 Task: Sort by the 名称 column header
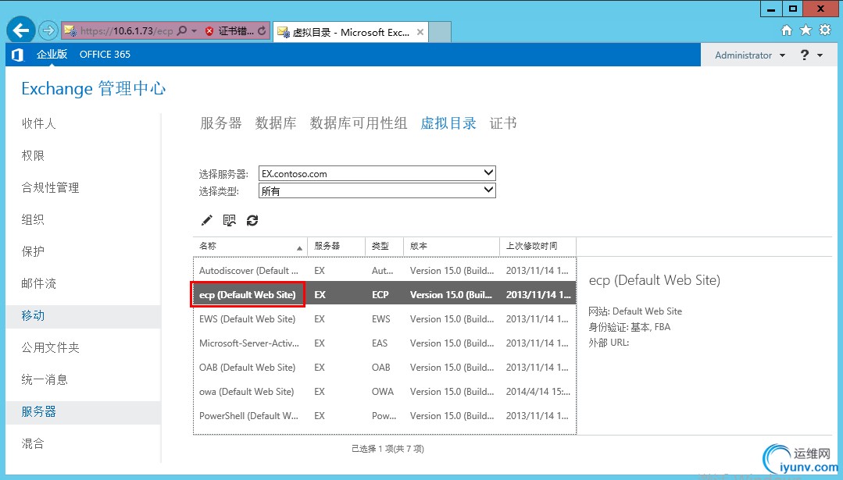pos(250,246)
